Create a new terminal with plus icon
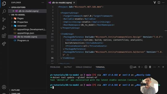 [x=139, y=67]
